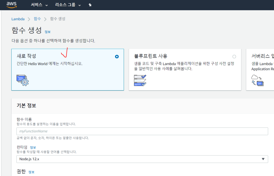
Task: Go to Lambda breadcrumb link
Action: (17, 19)
